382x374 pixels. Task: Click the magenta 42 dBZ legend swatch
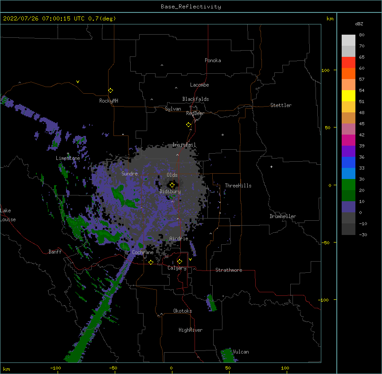(x=348, y=140)
